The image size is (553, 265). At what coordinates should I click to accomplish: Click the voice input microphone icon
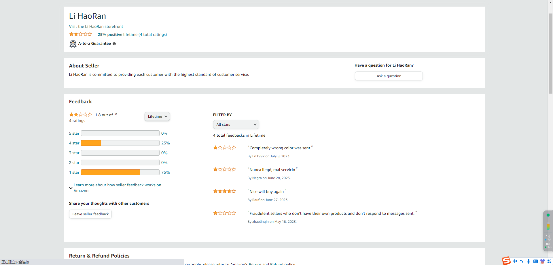(x=529, y=261)
